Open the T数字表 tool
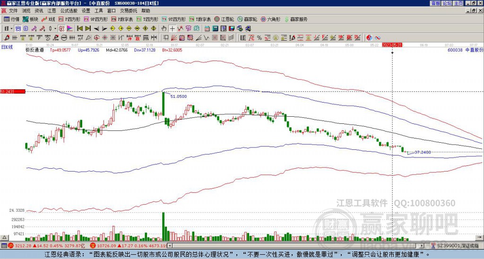This screenshot has width=484, height=259. 200,19
